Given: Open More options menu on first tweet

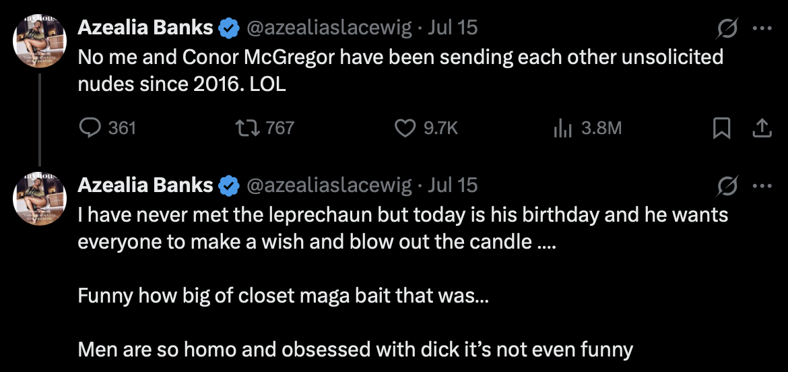Looking at the screenshot, I should [x=761, y=28].
